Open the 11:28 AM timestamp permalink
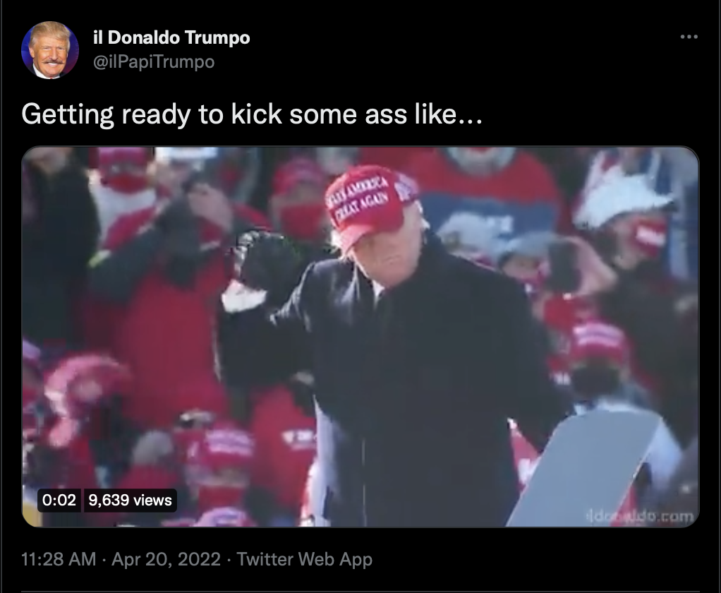Screen dimensions: 721x593 pos(59,559)
